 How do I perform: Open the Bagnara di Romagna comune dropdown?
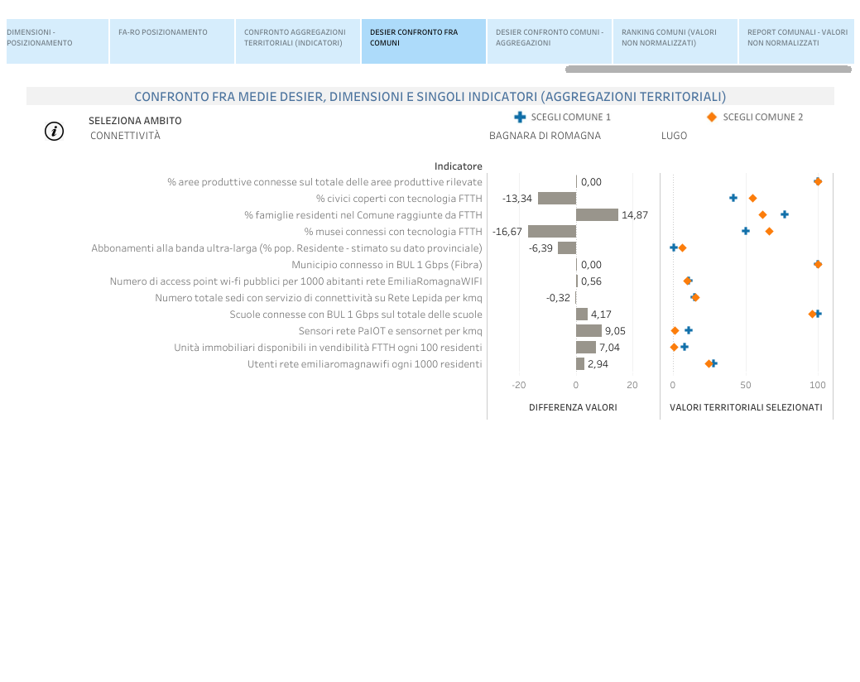pyautogui.click(x=545, y=136)
